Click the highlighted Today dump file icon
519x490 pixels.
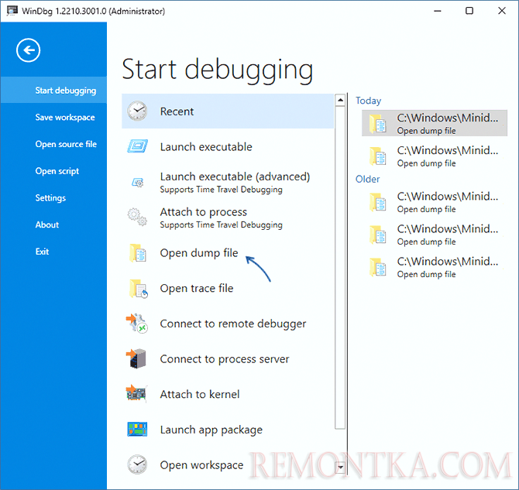[378, 123]
